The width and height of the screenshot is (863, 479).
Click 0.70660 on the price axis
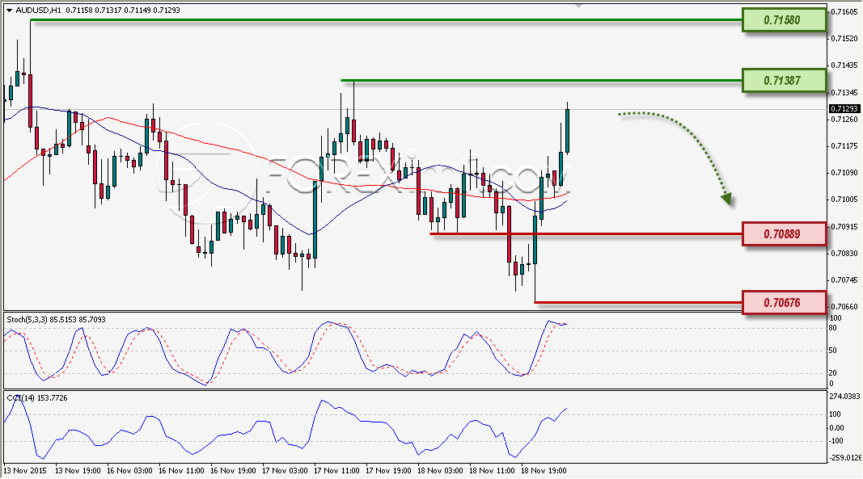tap(844, 307)
